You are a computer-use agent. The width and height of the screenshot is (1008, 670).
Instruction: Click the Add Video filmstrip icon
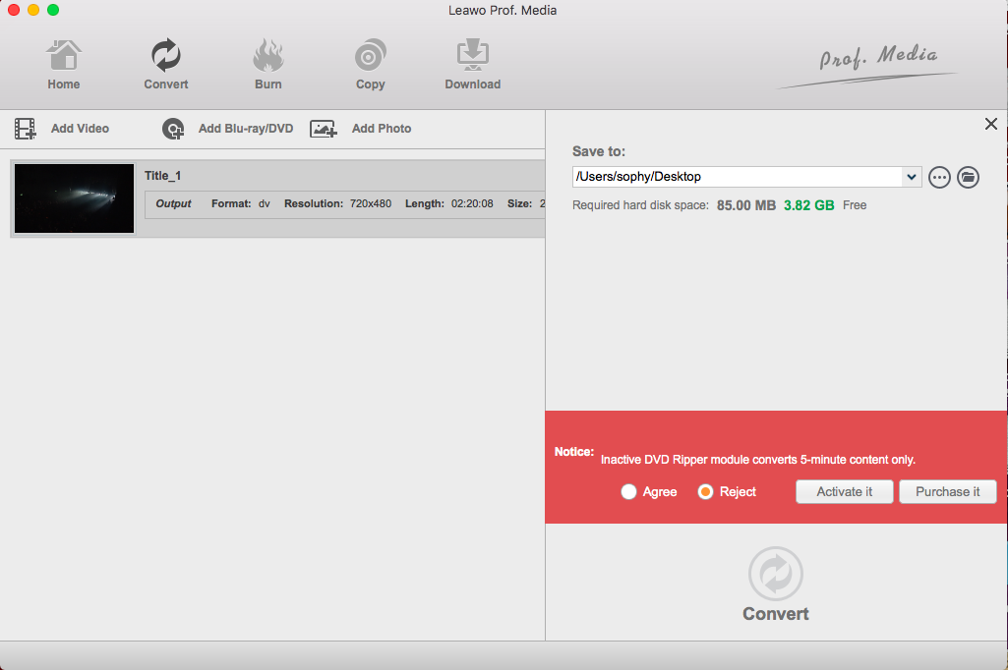pos(25,129)
